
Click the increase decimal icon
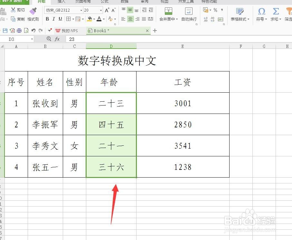pyautogui.click(x=206, y=19)
